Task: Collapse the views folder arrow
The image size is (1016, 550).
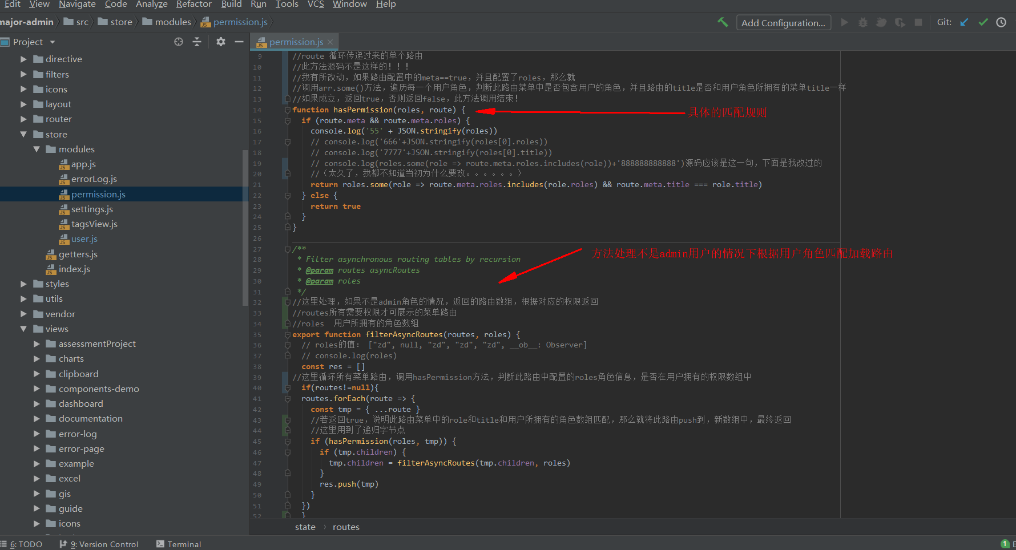Action: (23, 329)
